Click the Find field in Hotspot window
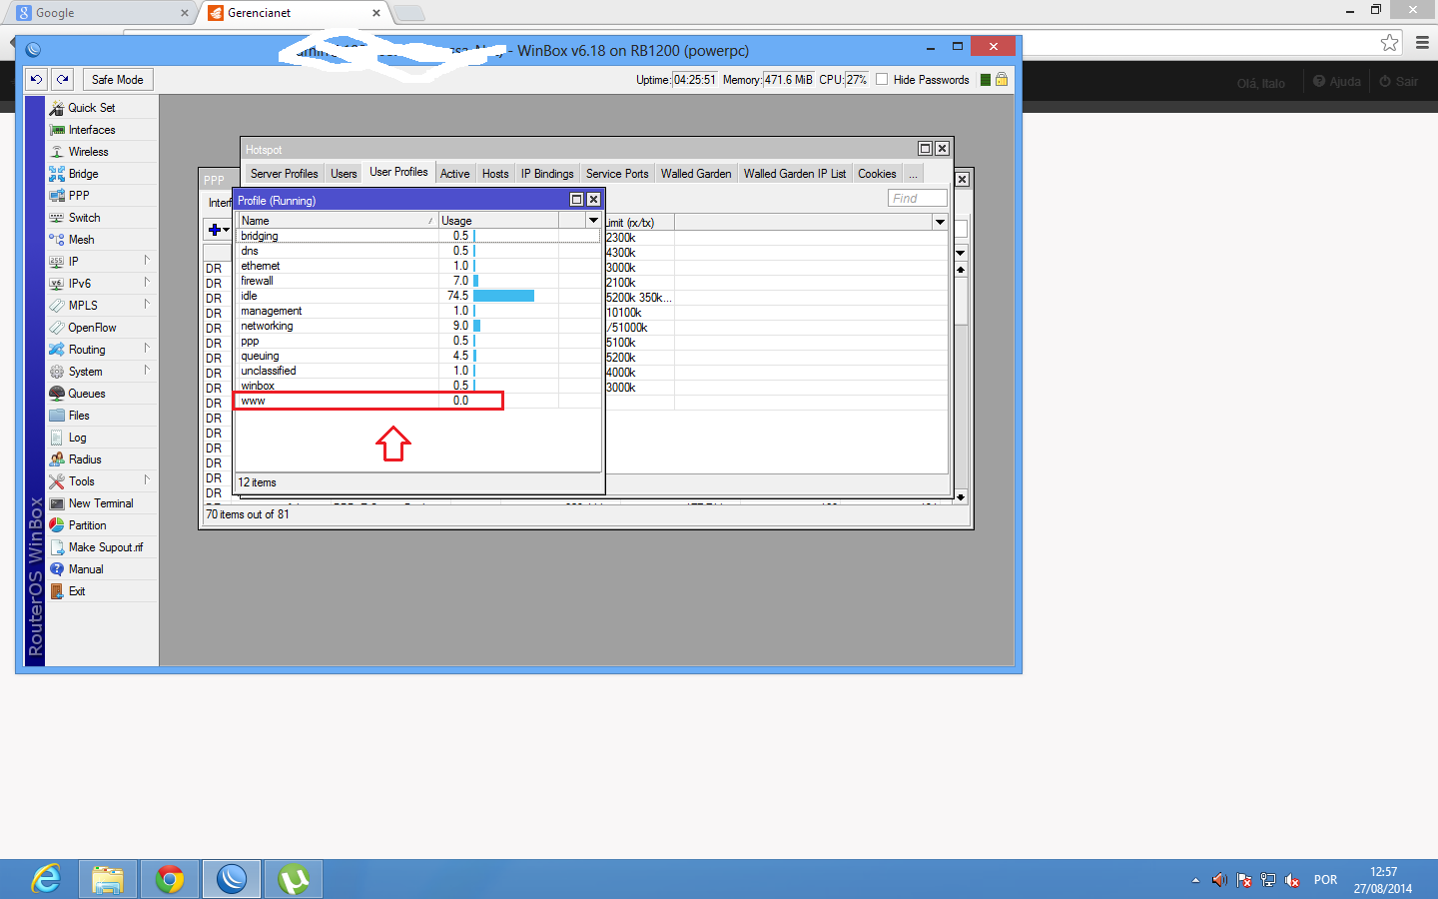 [918, 199]
